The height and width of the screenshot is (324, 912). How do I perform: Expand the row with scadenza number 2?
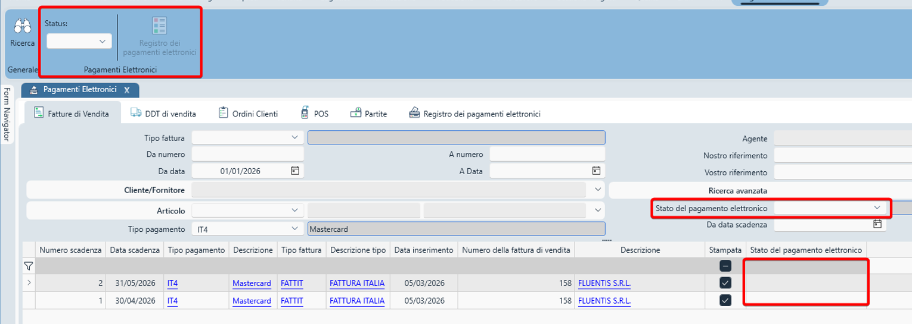[x=29, y=284]
